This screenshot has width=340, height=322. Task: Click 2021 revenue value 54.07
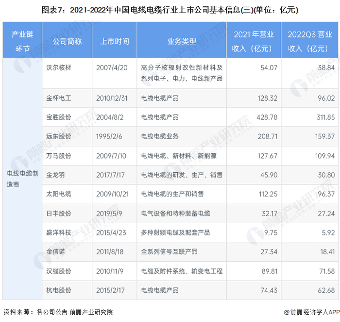click(269, 68)
